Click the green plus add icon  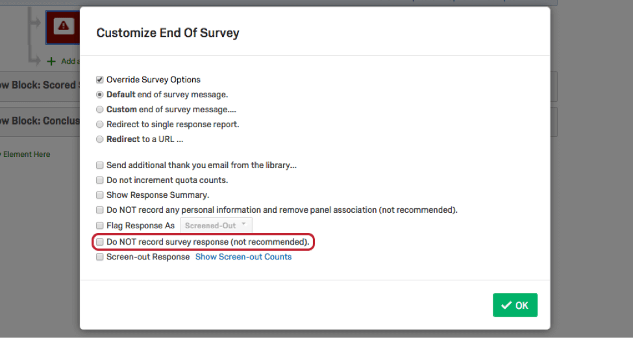point(51,61)
